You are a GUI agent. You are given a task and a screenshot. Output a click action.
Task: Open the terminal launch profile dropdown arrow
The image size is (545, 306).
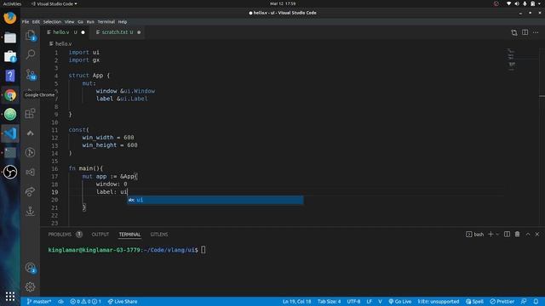pos(497,235)
